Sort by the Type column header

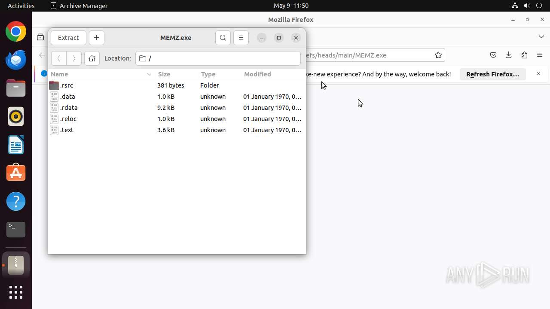coord(219,74)
